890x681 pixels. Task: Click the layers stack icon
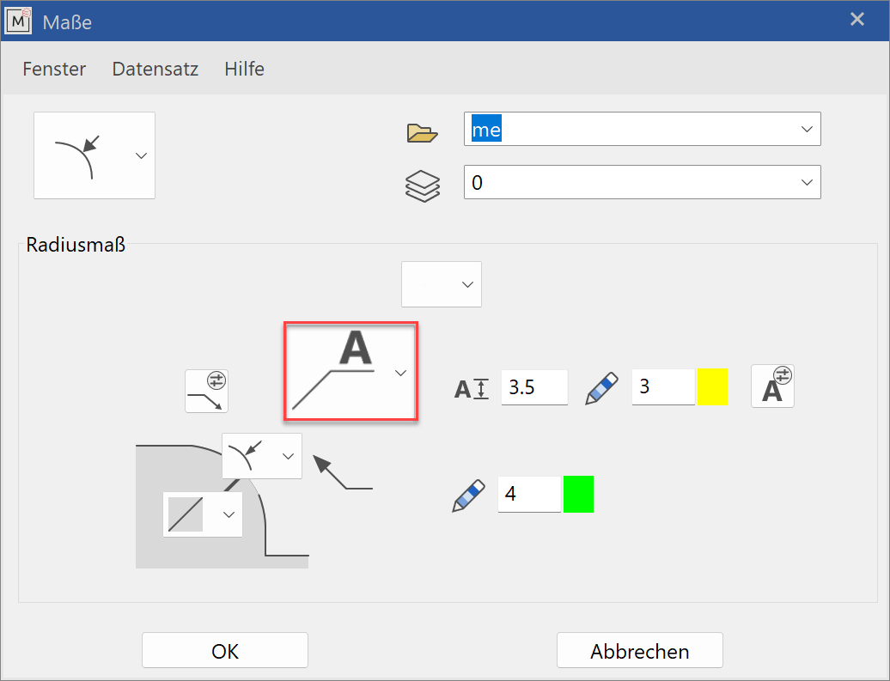pyautogui.click(x=422, y=185)
